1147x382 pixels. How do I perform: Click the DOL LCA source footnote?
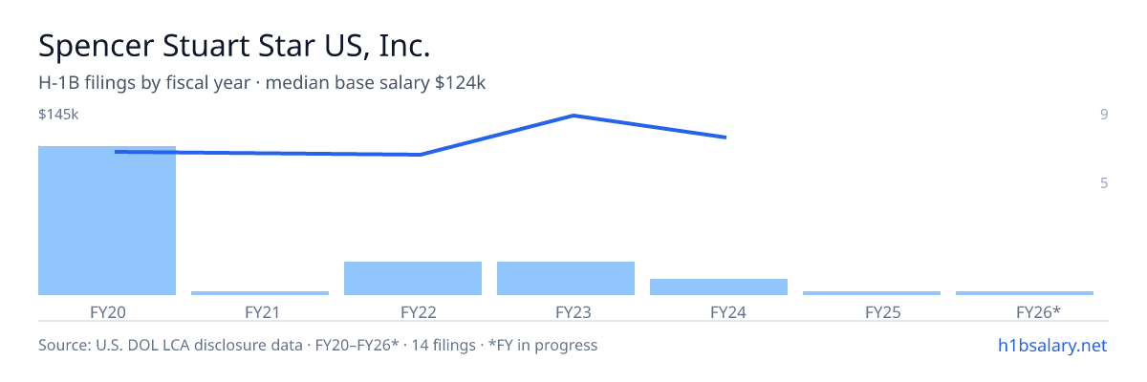coord(317,345)
